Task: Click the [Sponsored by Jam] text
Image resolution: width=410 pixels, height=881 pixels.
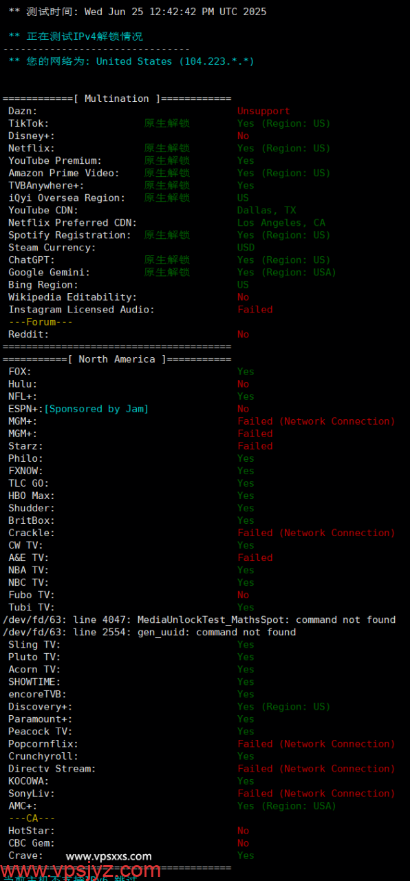Action: [96, 409]
